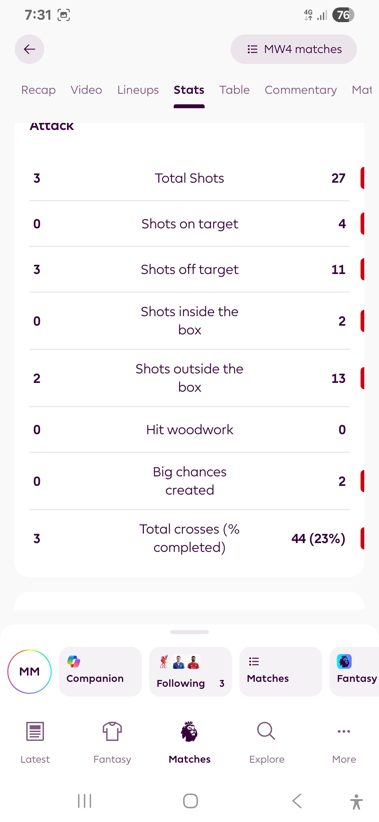379x822 pixels.
Task: Open the Fantasy shortcut card
Action: (354, 671)
